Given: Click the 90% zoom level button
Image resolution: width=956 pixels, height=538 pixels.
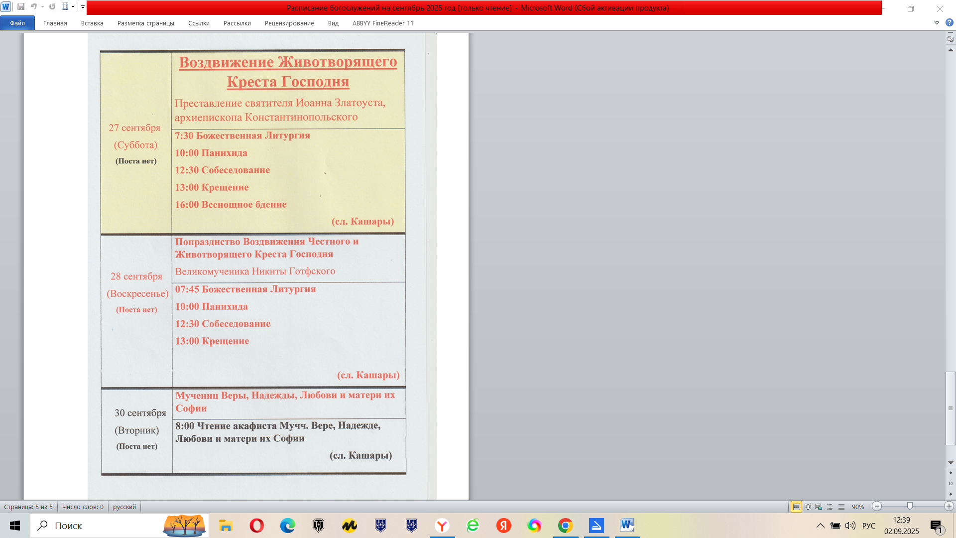Looking at the screenshot, I should pyautogui.click(x=857, y=507).
